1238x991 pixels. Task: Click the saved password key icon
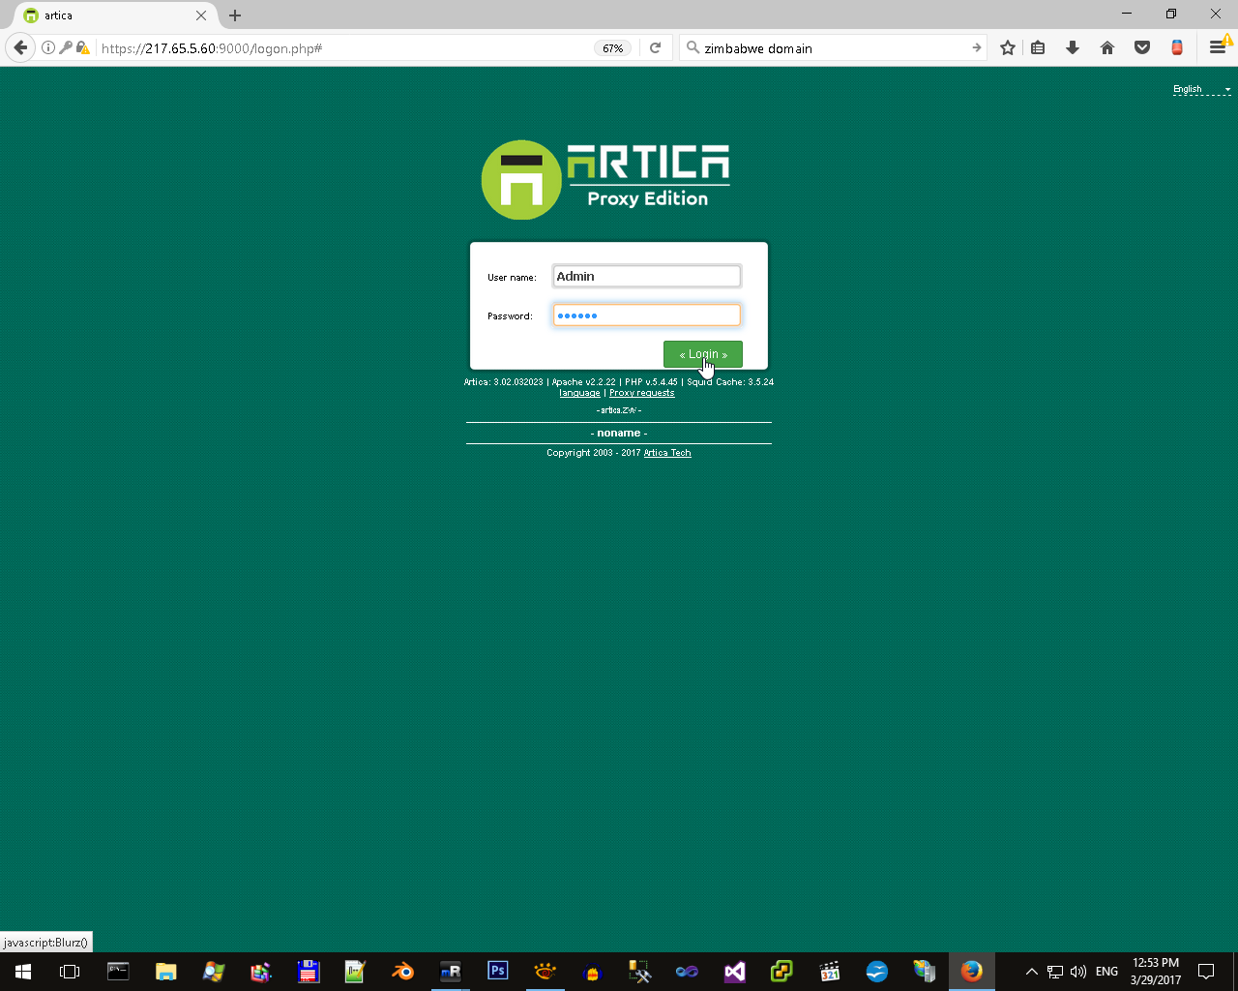point(65,47)
